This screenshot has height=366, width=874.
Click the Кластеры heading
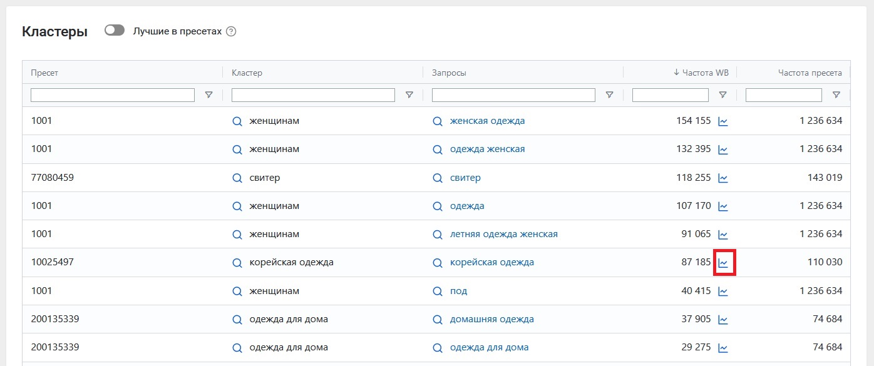click(54, 32)
